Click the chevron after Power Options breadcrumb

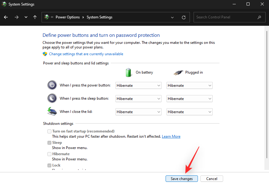pyautogui.click(x=83, y=17)
